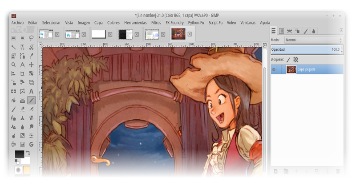Viewport: 356px width, 178px height.
Task: Select the Free Select lasso tool
Action: coord(31,38)
